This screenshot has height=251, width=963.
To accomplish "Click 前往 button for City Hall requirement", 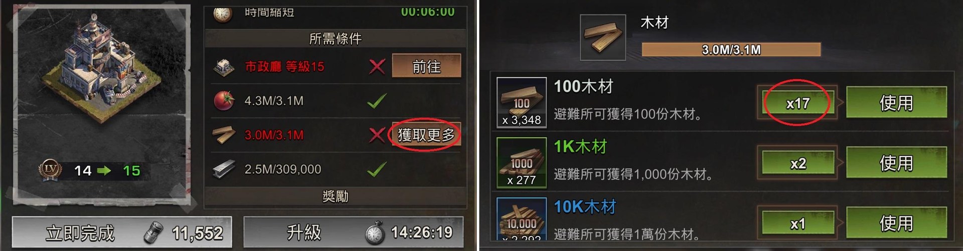I will [426, 66].
